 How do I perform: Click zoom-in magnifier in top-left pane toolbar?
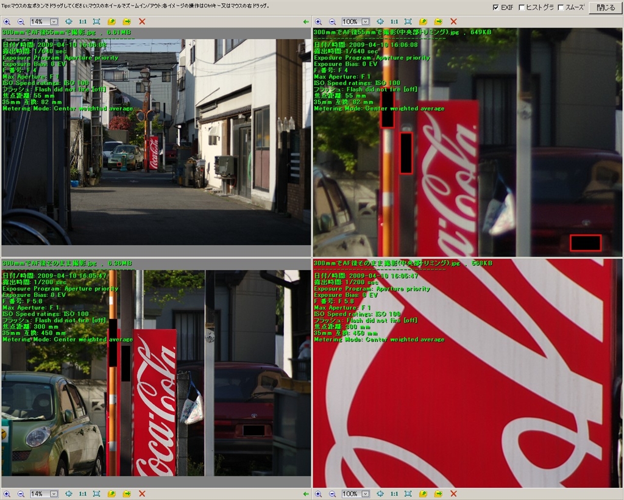click(x=7, y=21)
